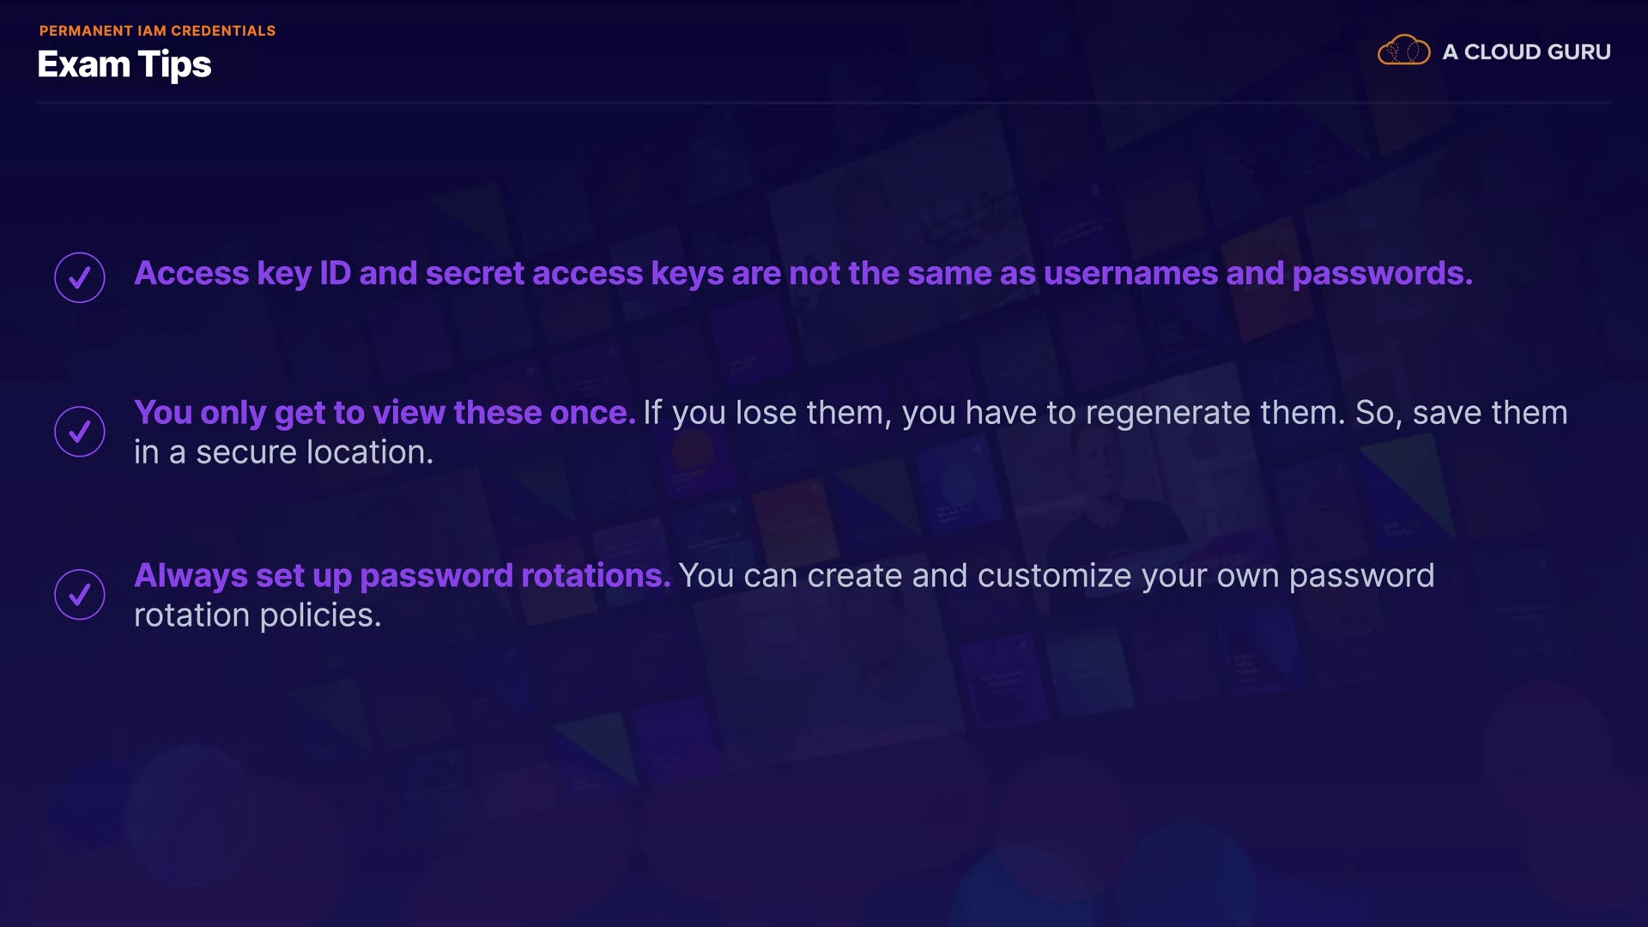Click the text "in a secure location."
The width and height of the screenshot is (1648, 927).
(283, 452)
